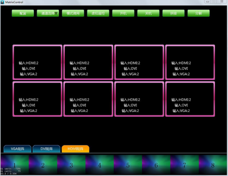Power off with the 关机 button
This screenshot has height=176, width=228.
click(x=148, y=13)
